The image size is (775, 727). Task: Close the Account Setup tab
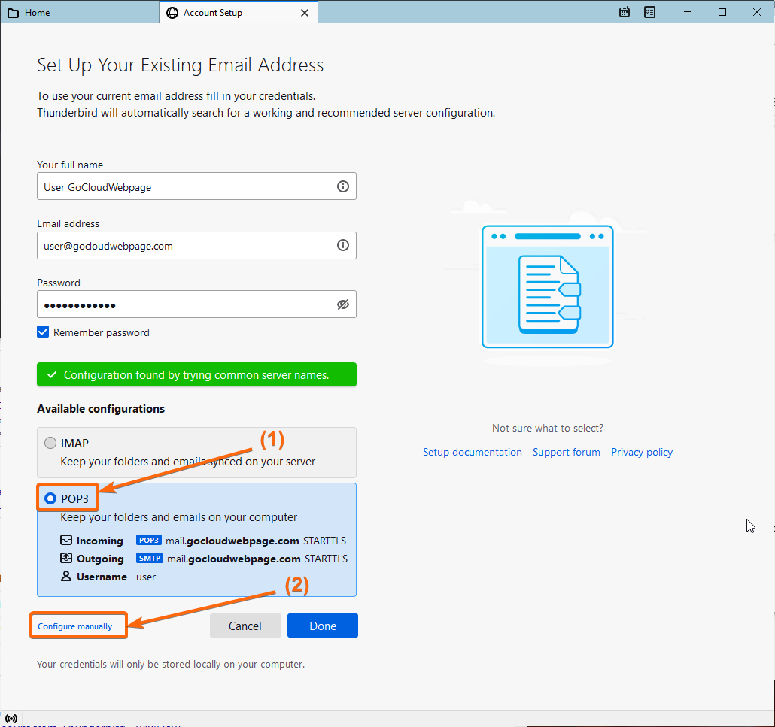(x=305, y=13)
